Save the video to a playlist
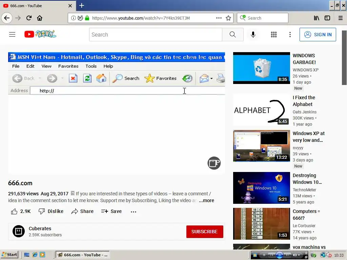347x260 pixels. coord(111,211)
